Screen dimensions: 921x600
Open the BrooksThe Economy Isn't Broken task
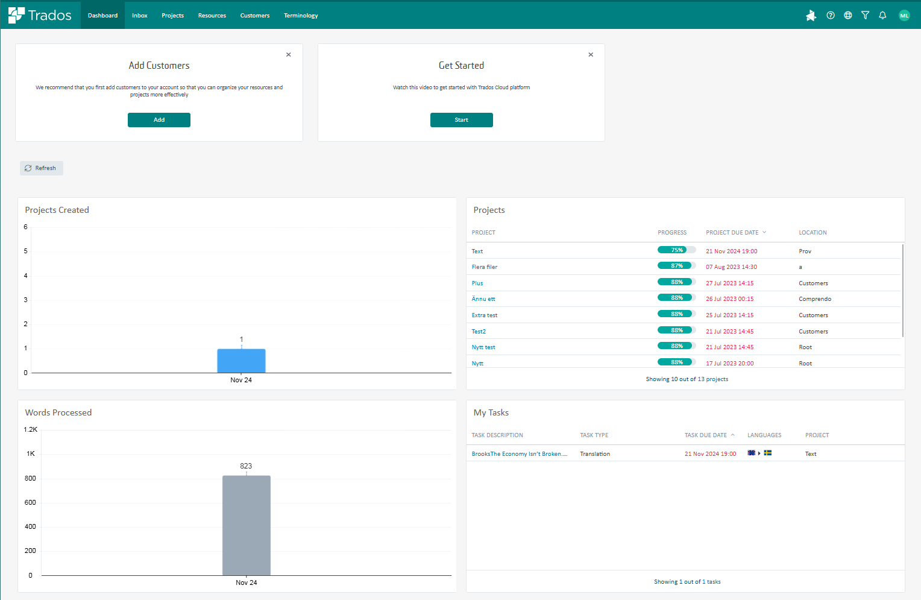[520, 454]
